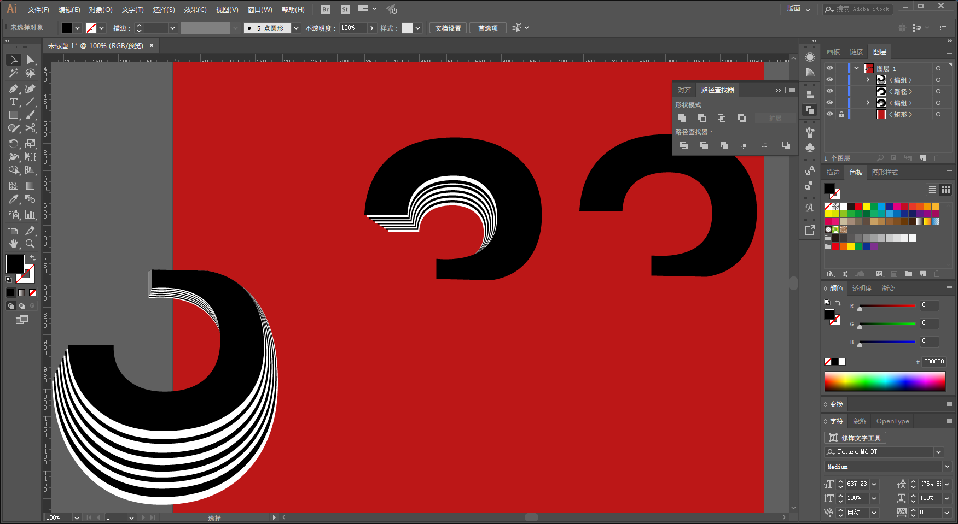
Task: Switch to the 对齐 tab
Action: coord(684,90)
